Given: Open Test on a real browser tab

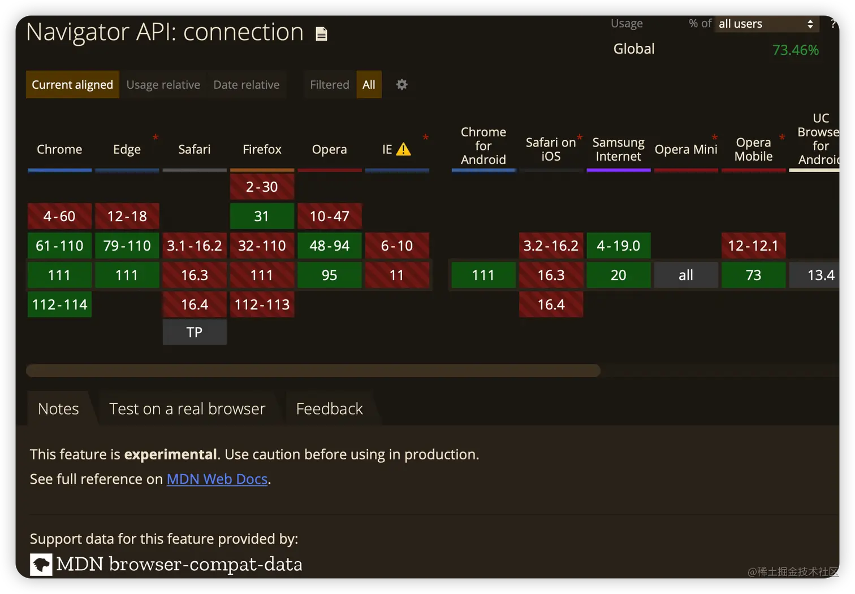Looking at the screenshot, I should coord(187,408).
